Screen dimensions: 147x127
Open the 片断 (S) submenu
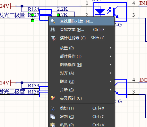pyautogui.click(x=82, y=90)
